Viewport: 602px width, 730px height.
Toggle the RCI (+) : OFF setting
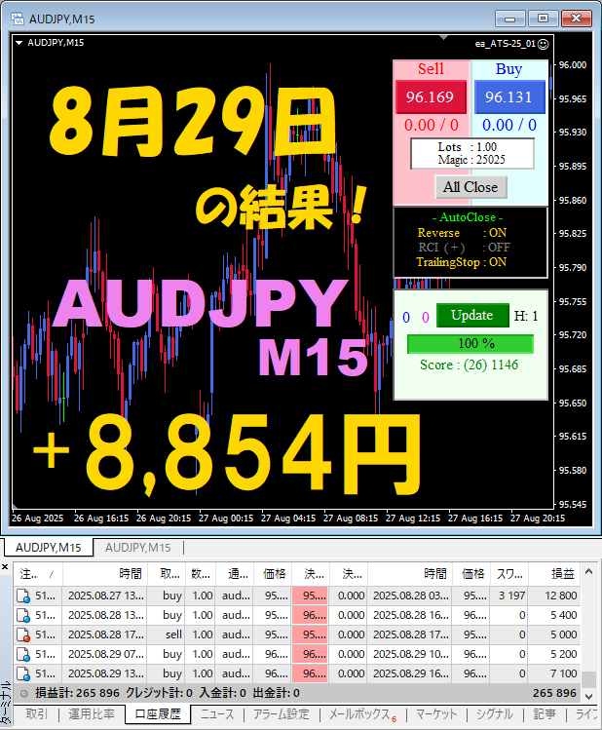click(x=464, y=248)
